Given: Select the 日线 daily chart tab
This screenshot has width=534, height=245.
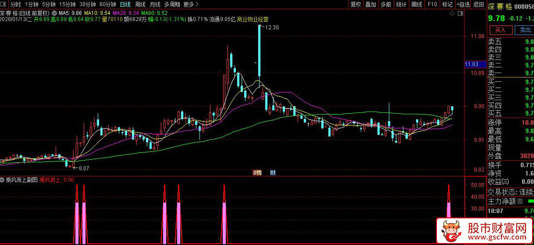Looking at the screenshot, I should [125, 4].
